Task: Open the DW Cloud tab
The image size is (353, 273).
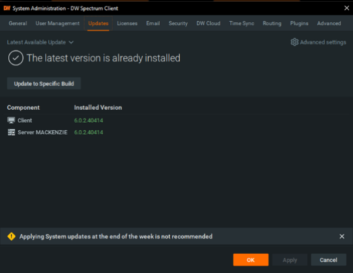Action: [209, 23]
